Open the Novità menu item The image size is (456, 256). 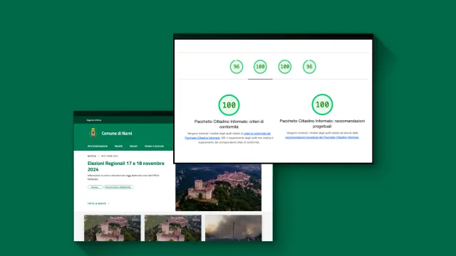click(118, 146)
